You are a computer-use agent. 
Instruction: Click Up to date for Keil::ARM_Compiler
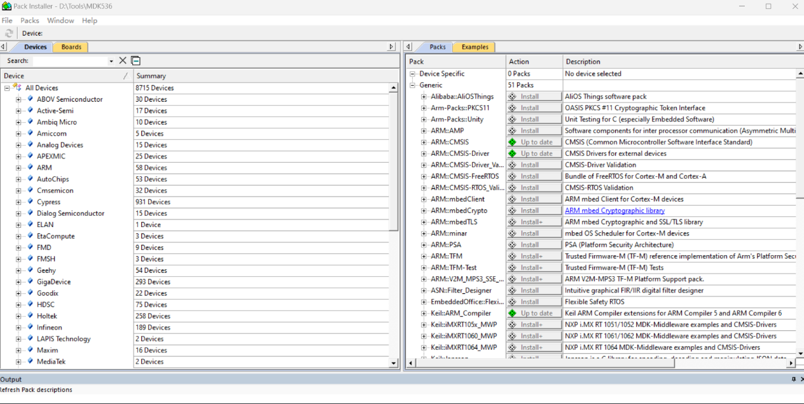pyautogui.click(x=534, y=313)
